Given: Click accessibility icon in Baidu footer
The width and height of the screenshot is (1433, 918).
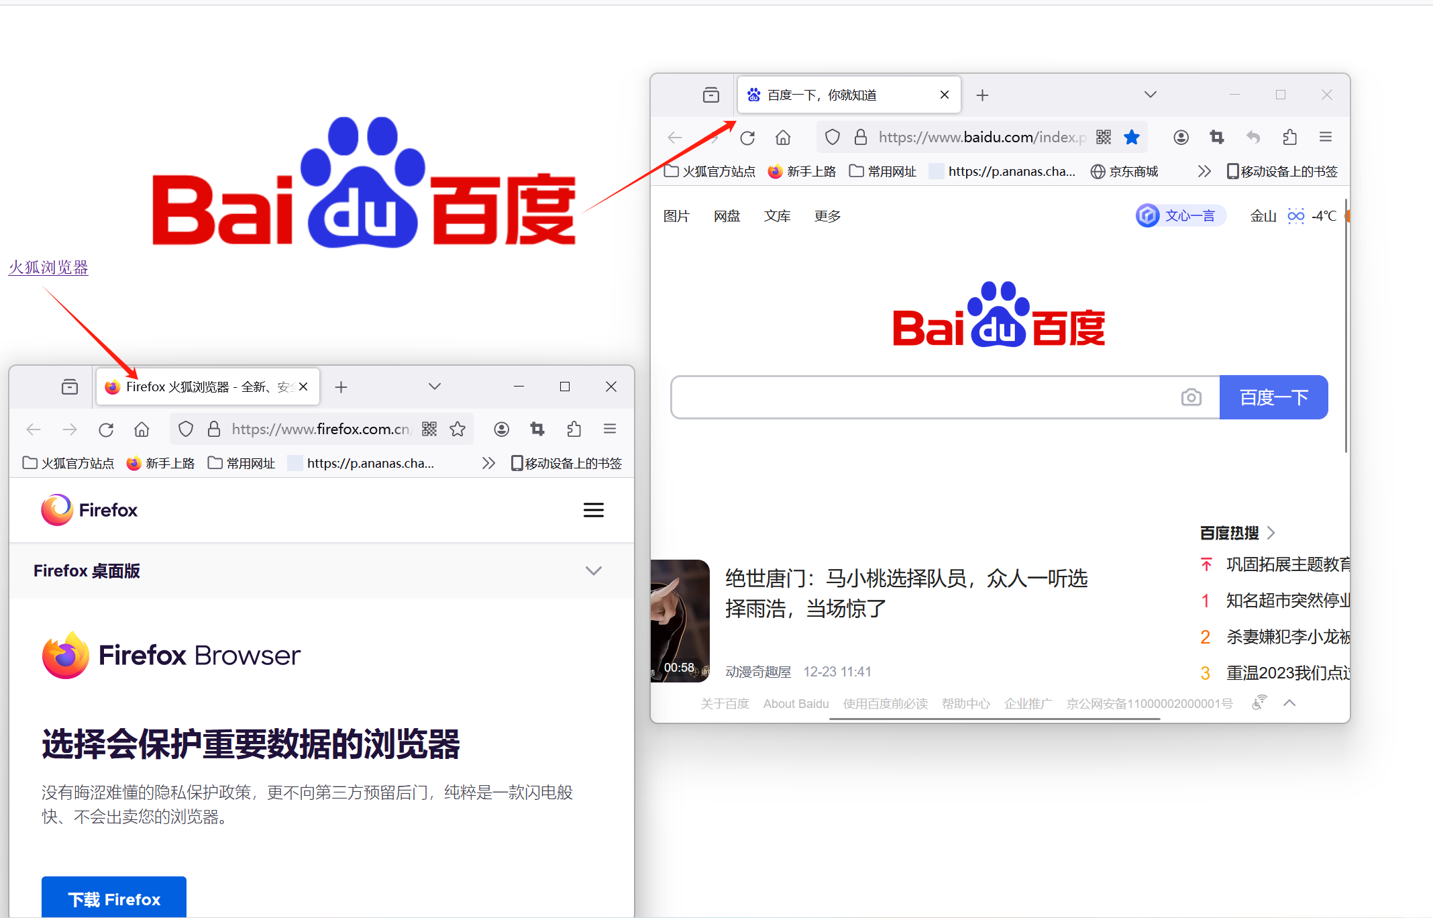Looking at the screenshot, I should tap(1259, 703).
